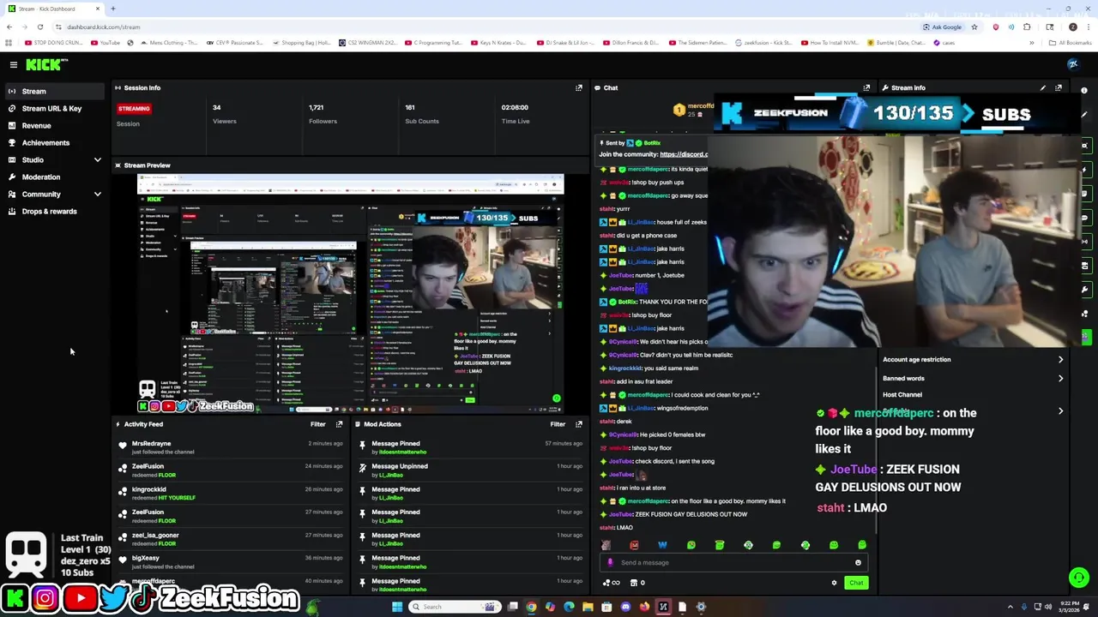Viewport: 1098px width, 617px height.
Task: Click the address bar URL
Action: (104, 27)
